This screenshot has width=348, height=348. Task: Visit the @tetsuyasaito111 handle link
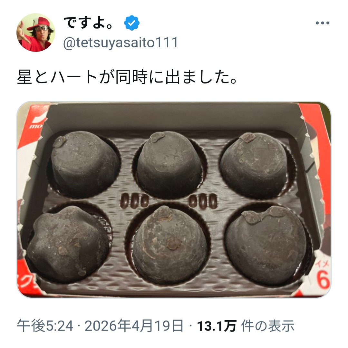point(121,43)
